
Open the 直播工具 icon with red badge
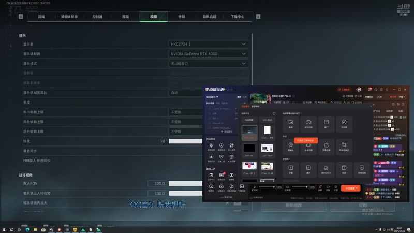coord(221,176)
